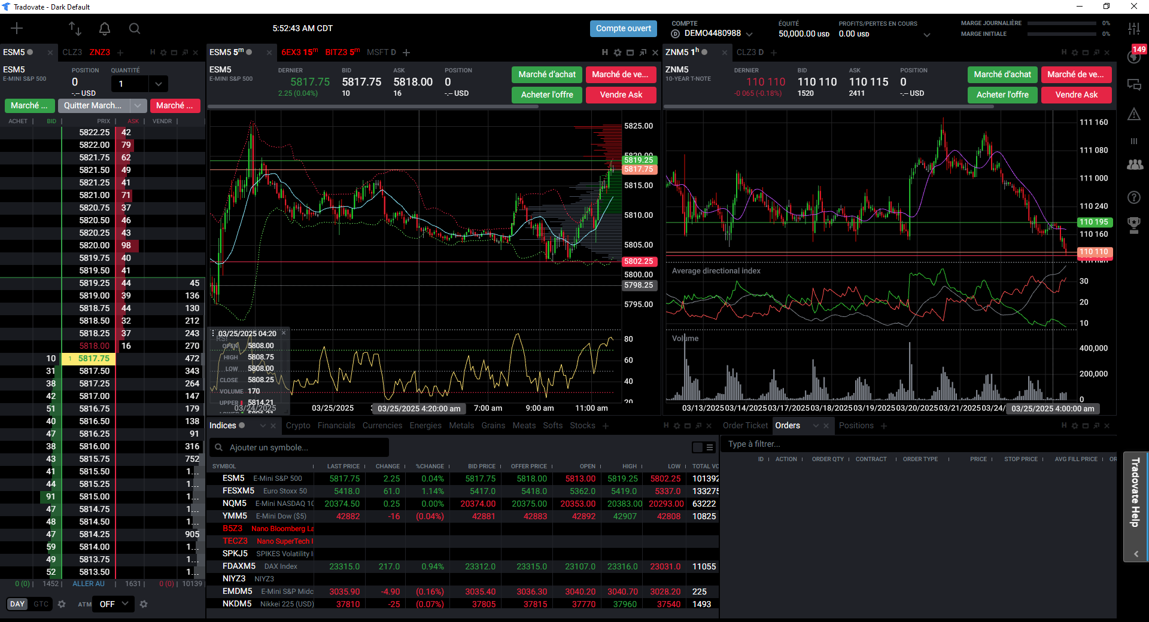Image resolution: width=1149 pixels, height=622 pixels.
Task: Open the settings sliders icon at top right
Action: (x=1134, y=28)
